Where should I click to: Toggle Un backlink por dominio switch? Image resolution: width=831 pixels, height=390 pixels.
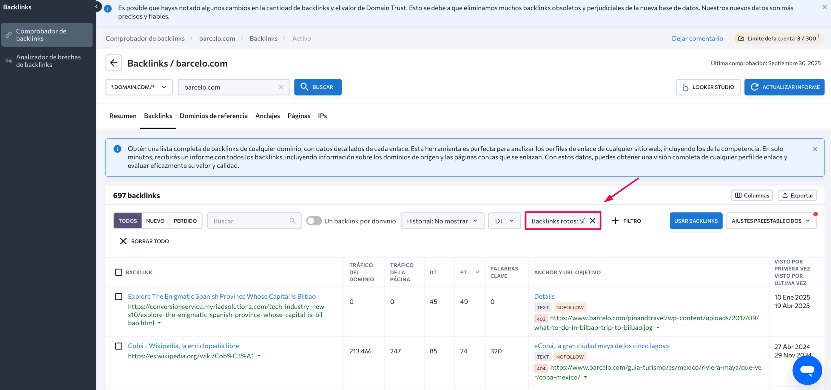click(x=314, y=221)
